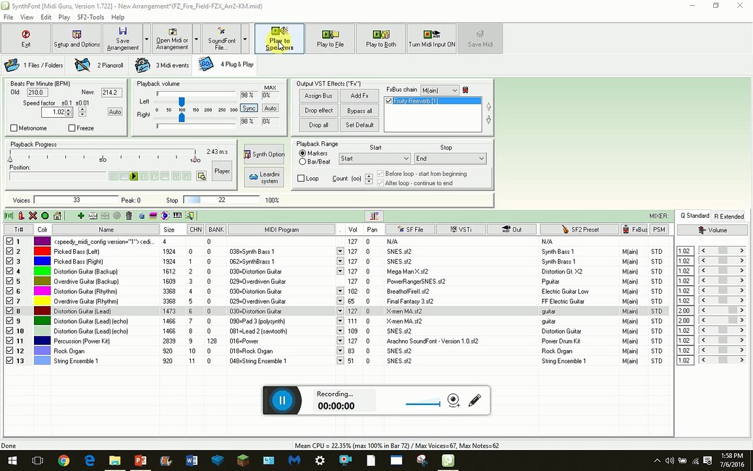Viewport: 753px width, 471px height.
Task: Click the green circle track-toolbar icon
Action: tap(44, 216)
